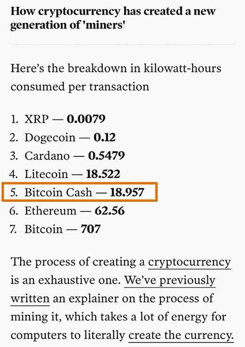Click the Cardano 0.5479 list item
This screenshot has width=245, height=347.
point(67,156)
